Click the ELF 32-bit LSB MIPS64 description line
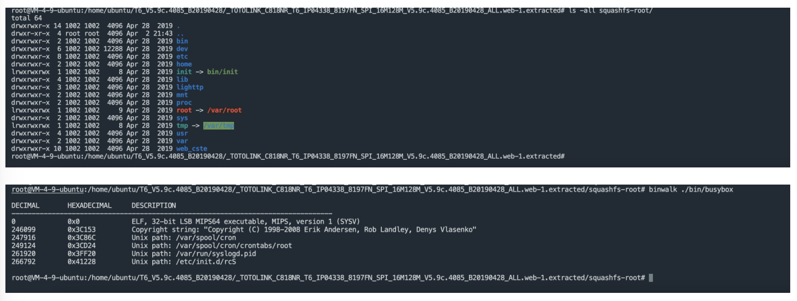This screenshot has width=797, height=301. coord(246,222)
